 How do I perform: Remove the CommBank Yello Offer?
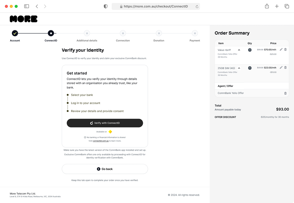pyautogui.click(x=286, y=93)
